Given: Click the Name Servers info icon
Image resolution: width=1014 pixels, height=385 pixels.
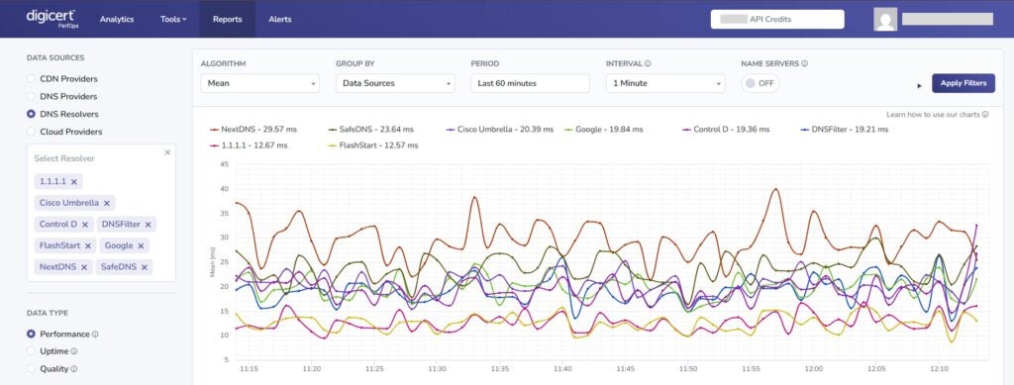Looking at the screenshot, I should pos(804,64).
